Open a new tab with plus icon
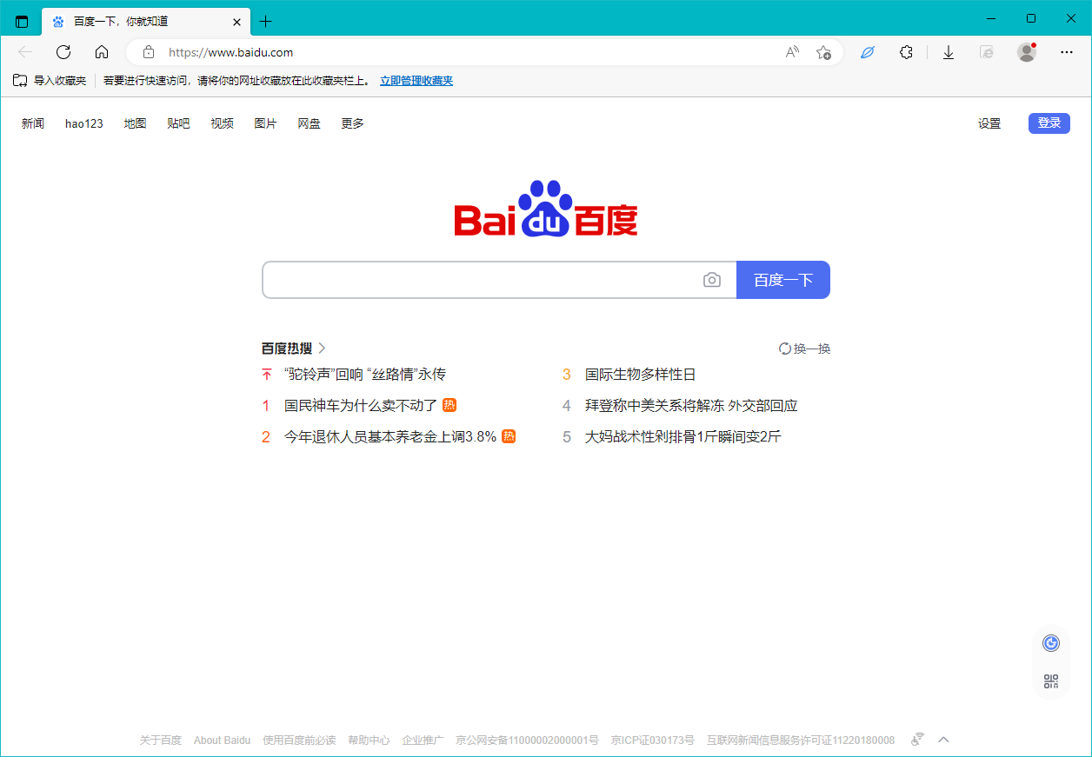The height and width of the screenshot is (757, 1092). coord(266,22)
